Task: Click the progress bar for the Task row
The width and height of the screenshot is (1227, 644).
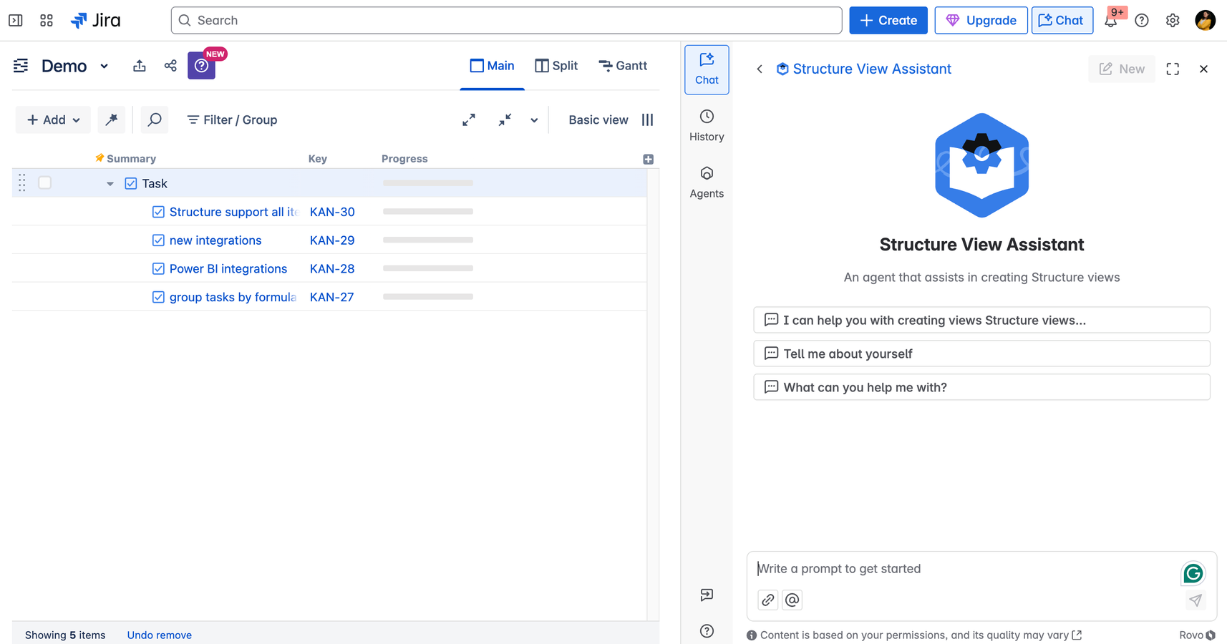Action: coord(428,183)
